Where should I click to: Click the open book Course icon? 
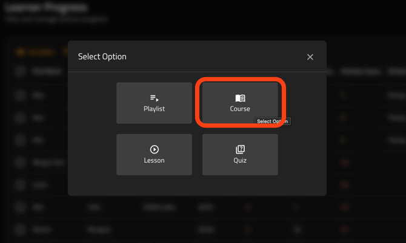pyautogui.click(x=240, y=98)
